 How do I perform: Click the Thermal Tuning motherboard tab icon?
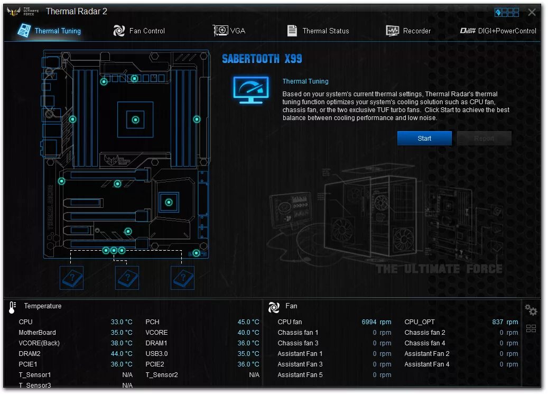(24, 31)
